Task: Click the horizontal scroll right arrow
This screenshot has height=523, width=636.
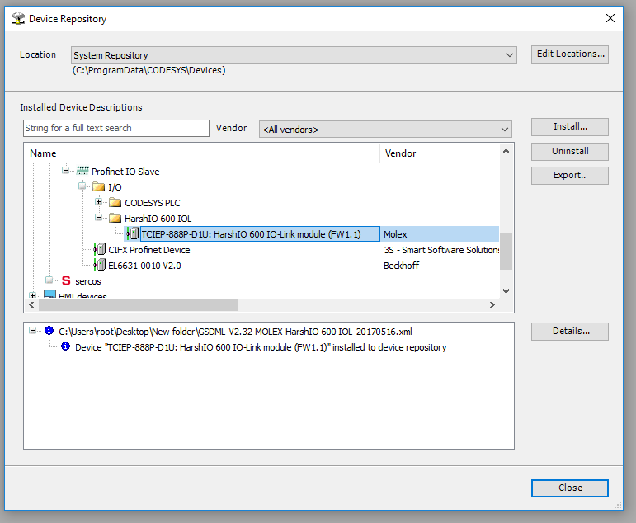Action: click(492, 304)
